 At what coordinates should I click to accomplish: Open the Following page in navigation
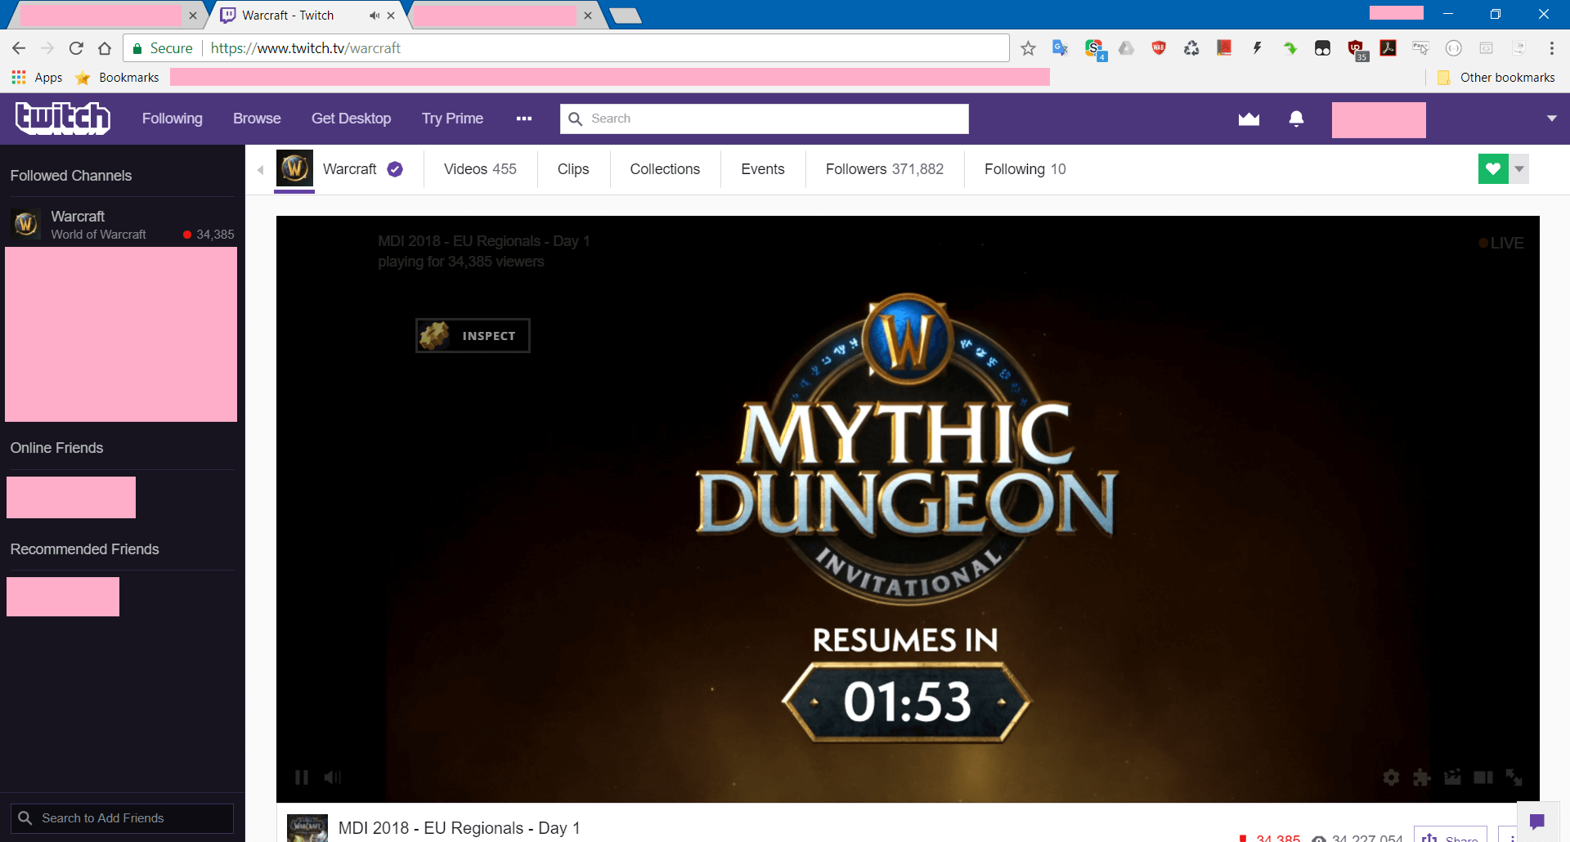point(172,119)
